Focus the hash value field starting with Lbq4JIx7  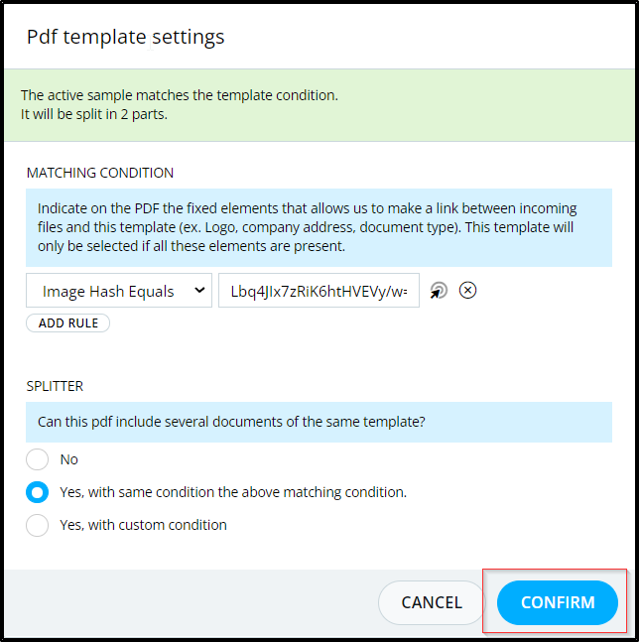319,291
